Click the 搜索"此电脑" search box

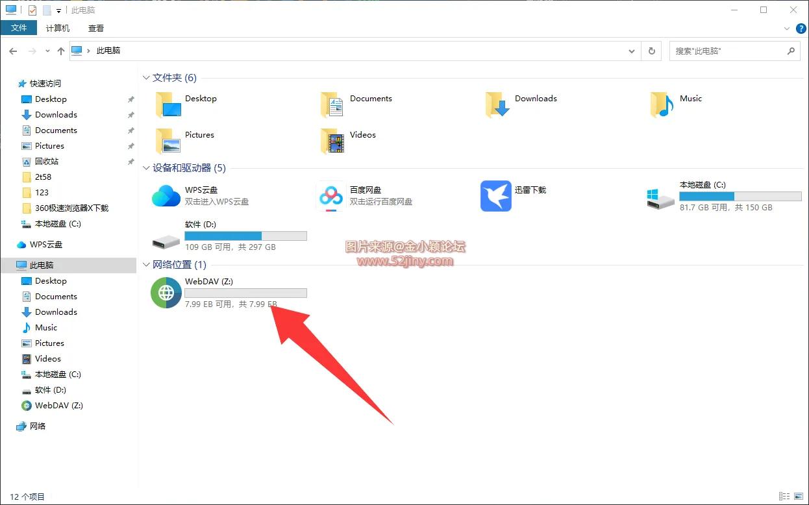pos(727,51)
